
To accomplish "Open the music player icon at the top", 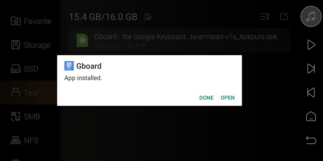I will pyautogui.click(x=311, y=17).
